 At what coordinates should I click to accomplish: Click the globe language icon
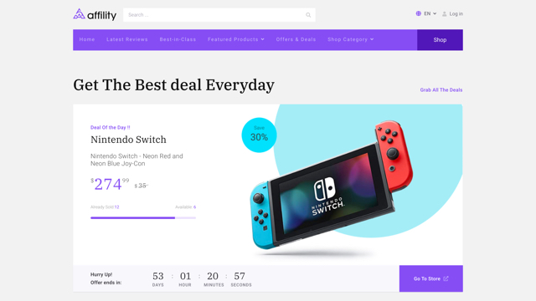pos(419,13)
